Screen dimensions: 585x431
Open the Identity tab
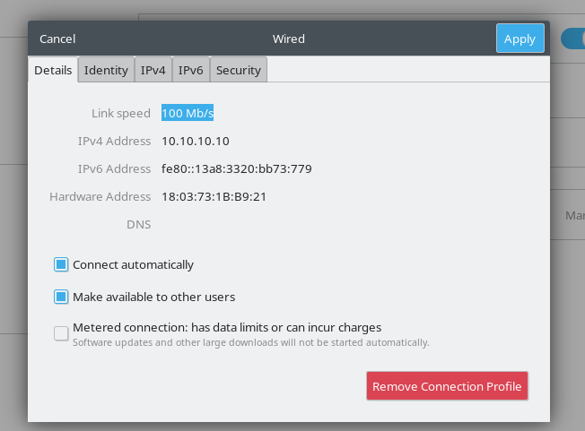pos(106,70)
